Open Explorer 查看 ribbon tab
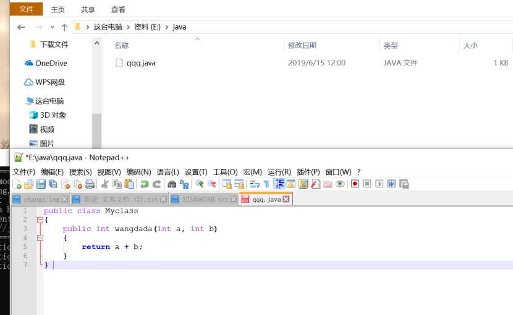513x315 pixels. pyautogui.click(x=118, y=9)
